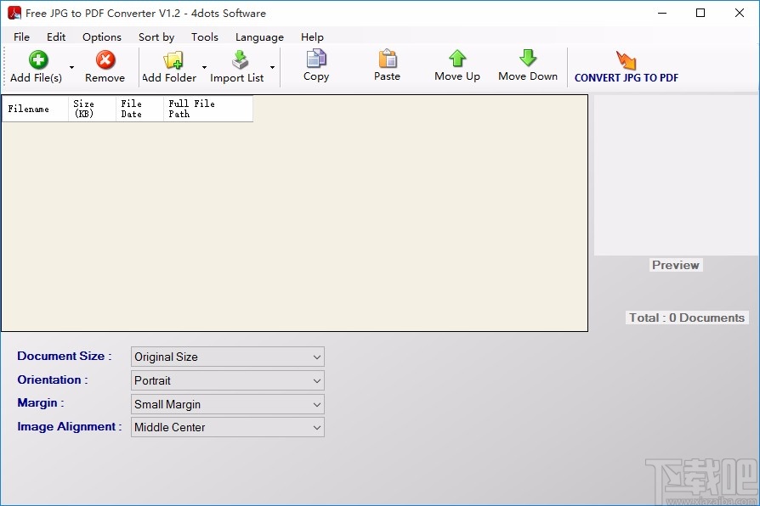Sort by the Full File Path column header

coord(208,109)
